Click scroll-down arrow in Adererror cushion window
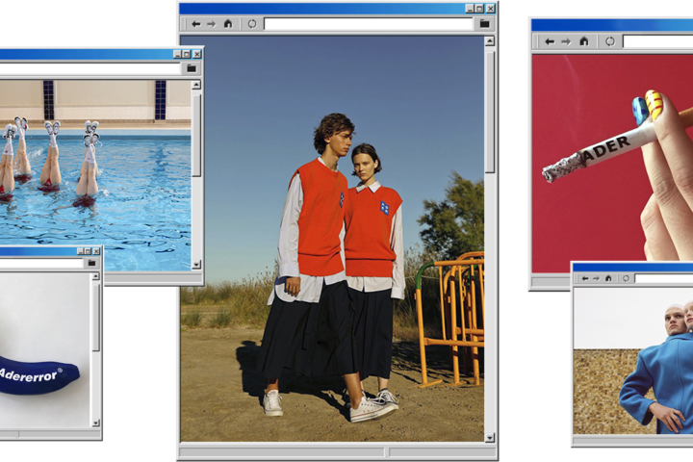Screen dimensions: 693x462 tap(95, 423)
